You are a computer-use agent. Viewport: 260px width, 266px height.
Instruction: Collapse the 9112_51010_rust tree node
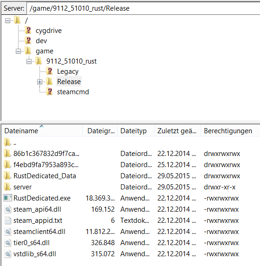pyautogui.click(x=29, y=62)
